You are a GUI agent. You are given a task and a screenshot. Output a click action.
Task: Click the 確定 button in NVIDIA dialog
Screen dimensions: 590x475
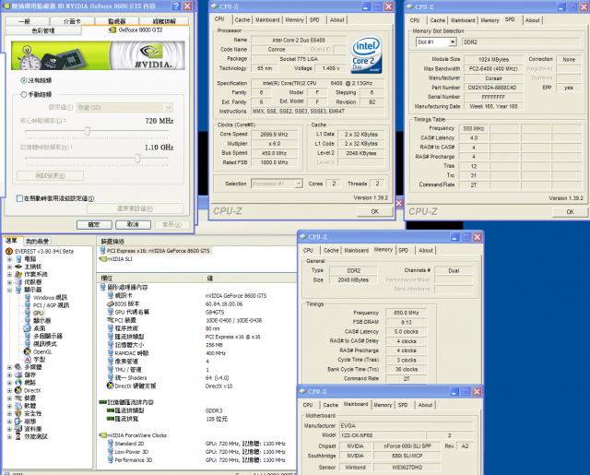pyautogui.click(x=94, y=225)
